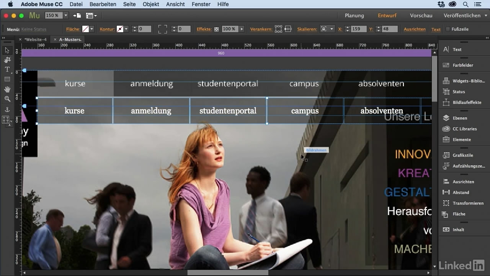Click the effects checkerboard icon
The width and height of the screenshot is (490, 276).
click(x=216, y=29)
